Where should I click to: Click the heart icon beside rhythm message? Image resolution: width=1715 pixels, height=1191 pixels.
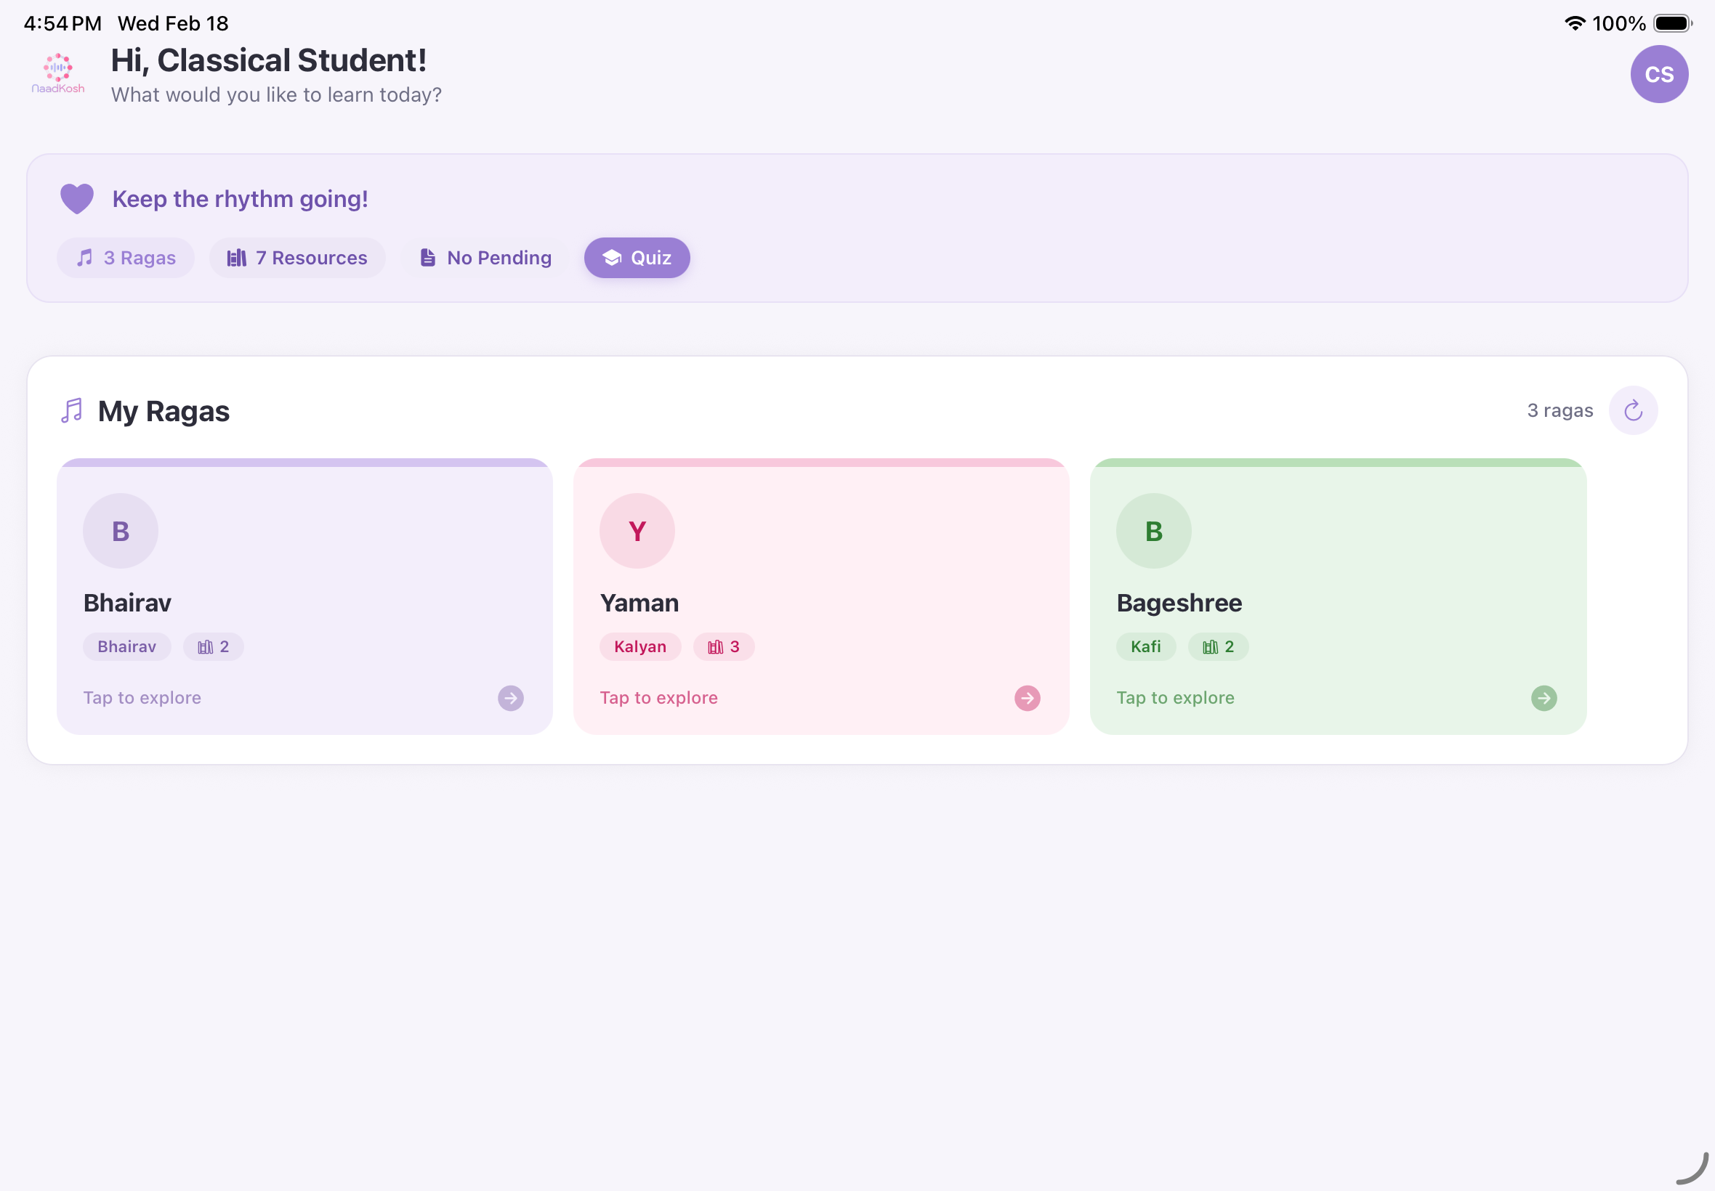[77, 198]
